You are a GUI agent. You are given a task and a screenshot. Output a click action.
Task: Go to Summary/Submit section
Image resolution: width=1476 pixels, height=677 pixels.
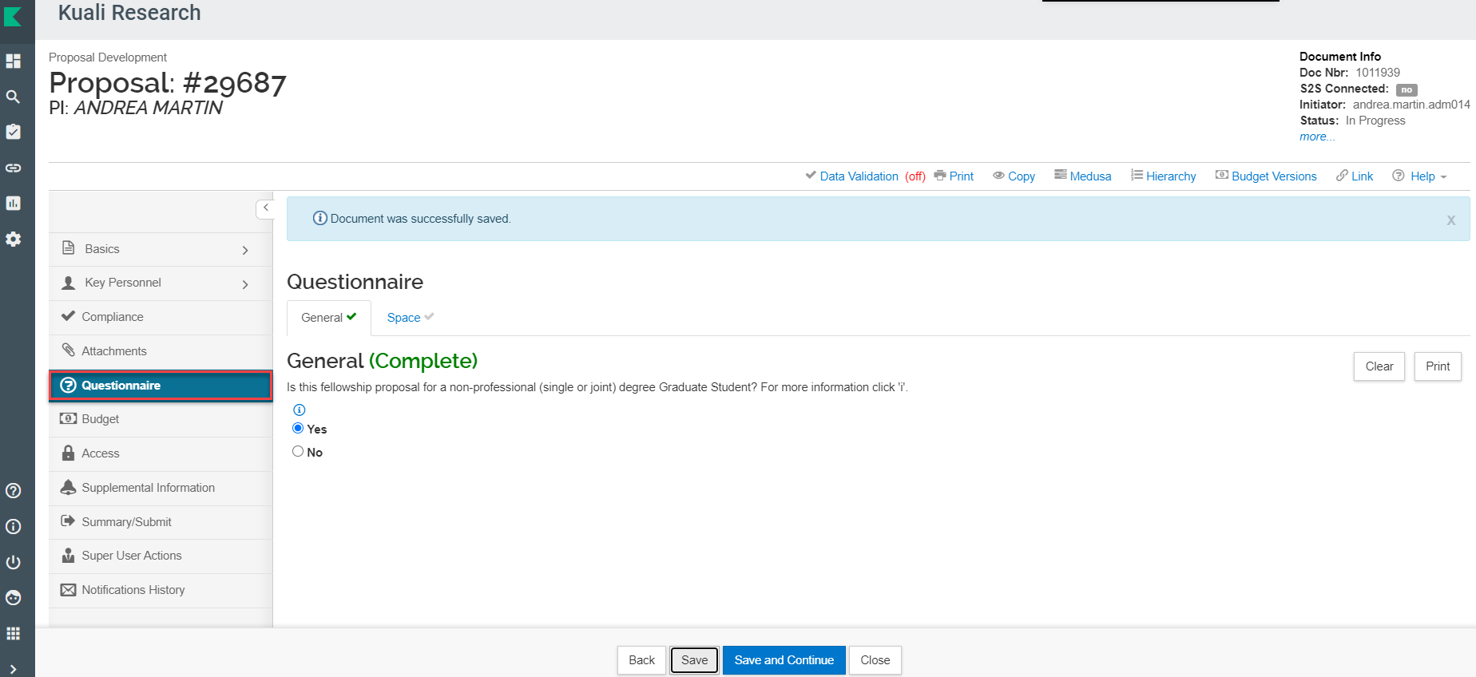point(161,522)
